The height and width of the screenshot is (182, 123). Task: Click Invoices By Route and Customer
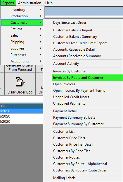(87, 78)
